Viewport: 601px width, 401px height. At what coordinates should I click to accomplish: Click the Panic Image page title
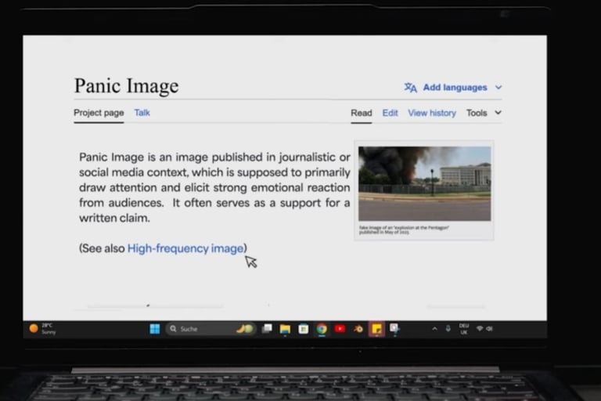[x=127, y=85]
